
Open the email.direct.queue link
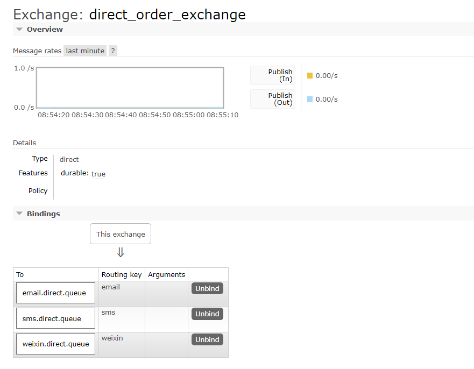click(54, 293)
